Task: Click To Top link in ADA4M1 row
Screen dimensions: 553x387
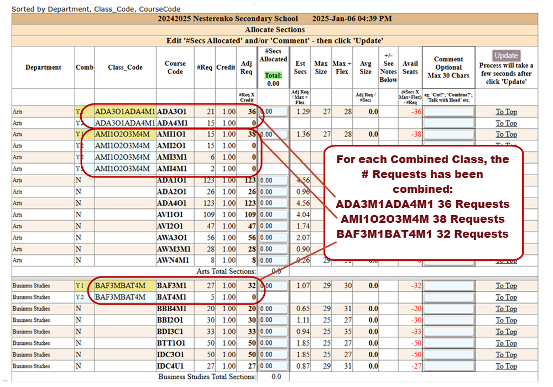Action: [506, 123]
